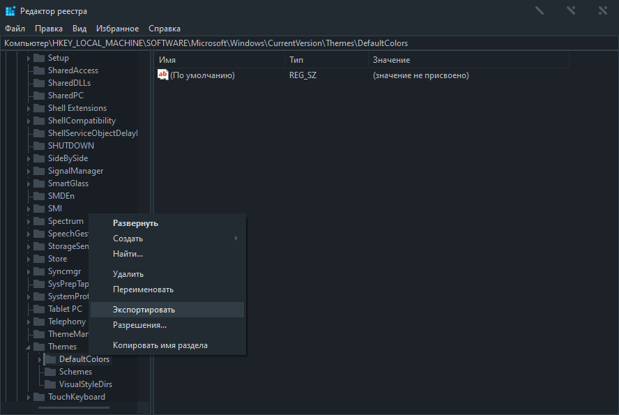Image resolution: width=619 pixels, height=415 pixels.
Task: Choose Экспортировать from the context menu
Action: (144, 310)
